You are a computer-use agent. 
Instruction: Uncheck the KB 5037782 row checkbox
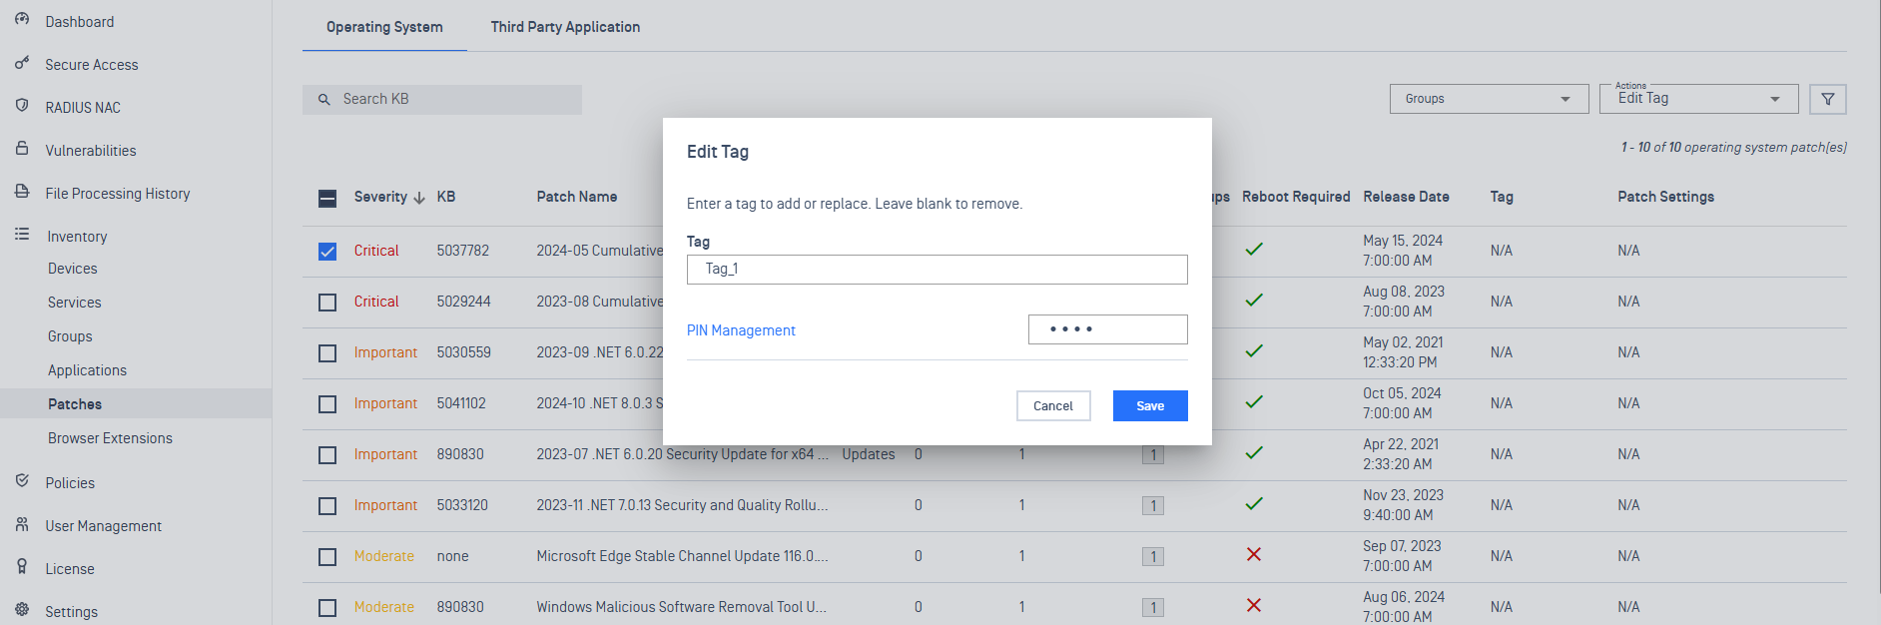[x=327, y=252]
